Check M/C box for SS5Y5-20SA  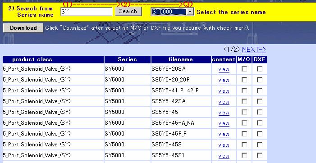click(x=244, y=69)
